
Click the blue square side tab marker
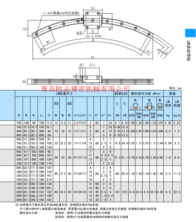click(190, 33)
